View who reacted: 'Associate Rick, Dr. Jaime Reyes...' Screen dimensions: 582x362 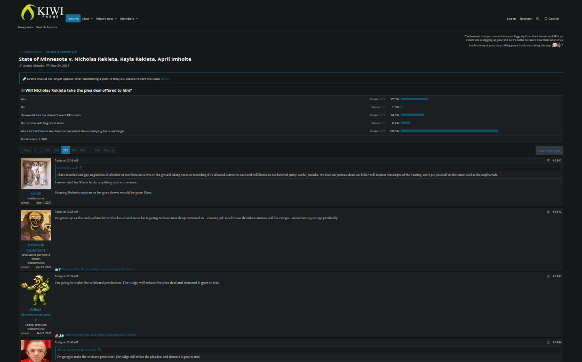[98, 270]
